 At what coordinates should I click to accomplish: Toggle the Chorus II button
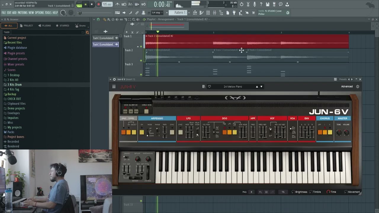[330, 132]
